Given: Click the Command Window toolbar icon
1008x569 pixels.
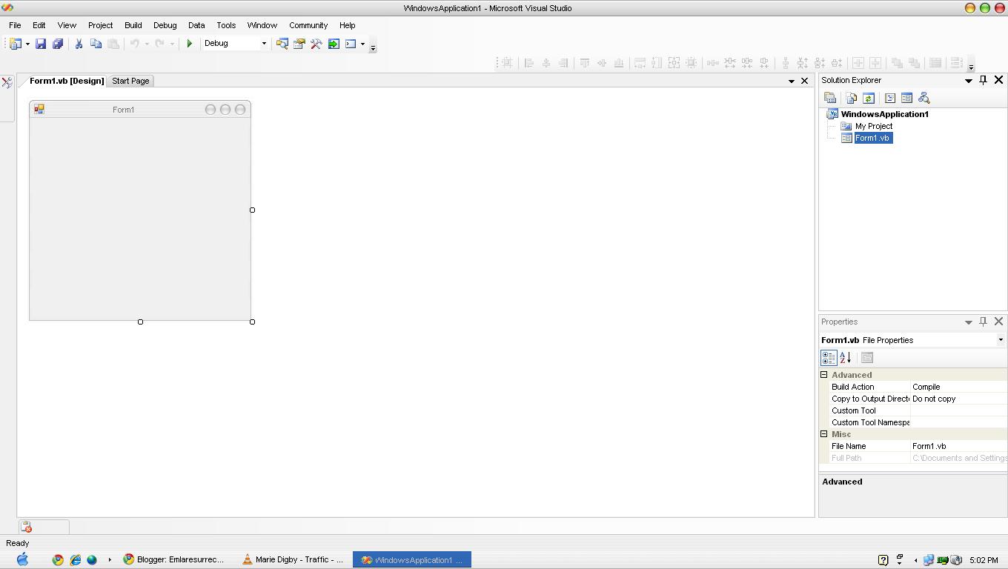Looking at the screenshot, I should click(x=351, y=44).
